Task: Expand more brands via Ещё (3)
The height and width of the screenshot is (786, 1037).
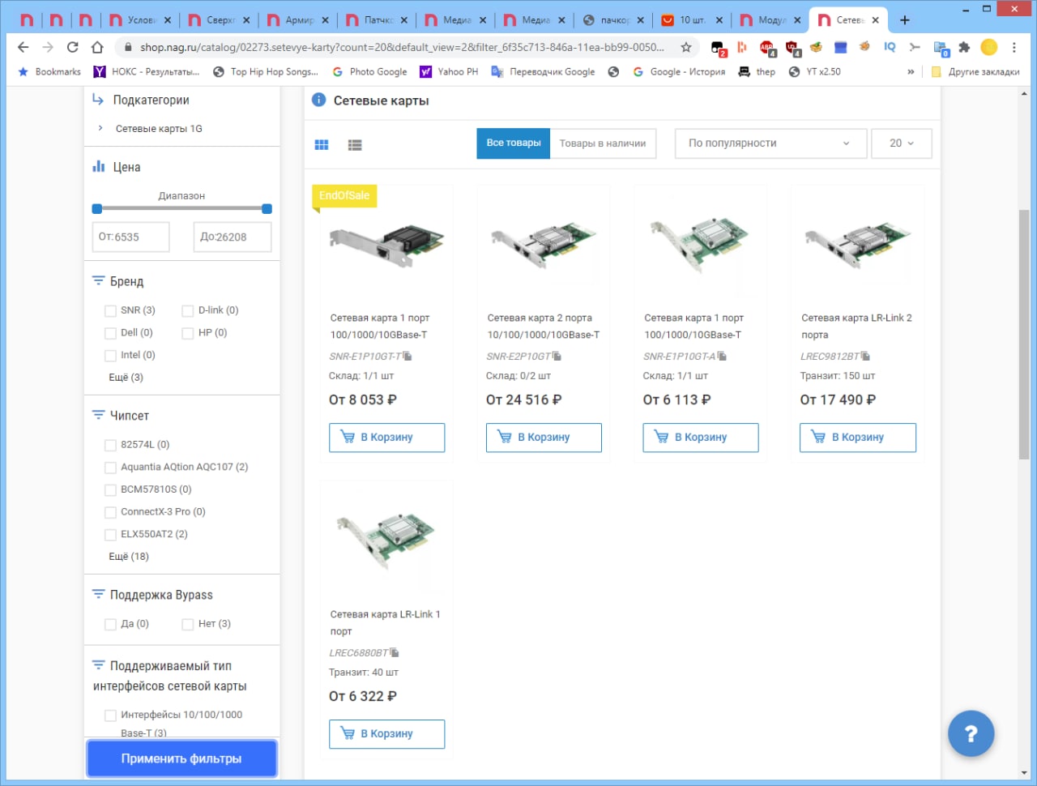Action: pos(126,378)
